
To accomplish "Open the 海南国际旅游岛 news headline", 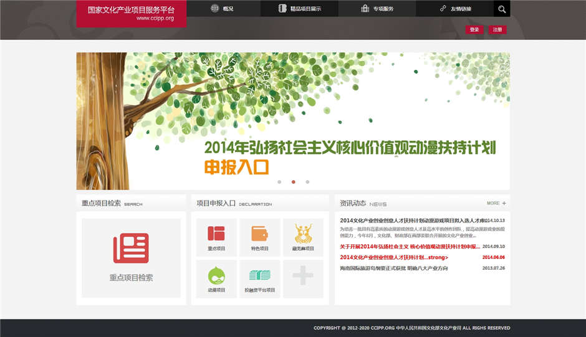I will (394, 268).
